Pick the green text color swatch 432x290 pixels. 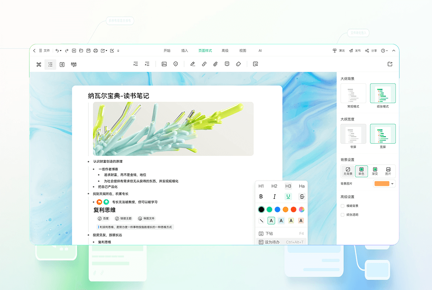click(x=270, y=210)
